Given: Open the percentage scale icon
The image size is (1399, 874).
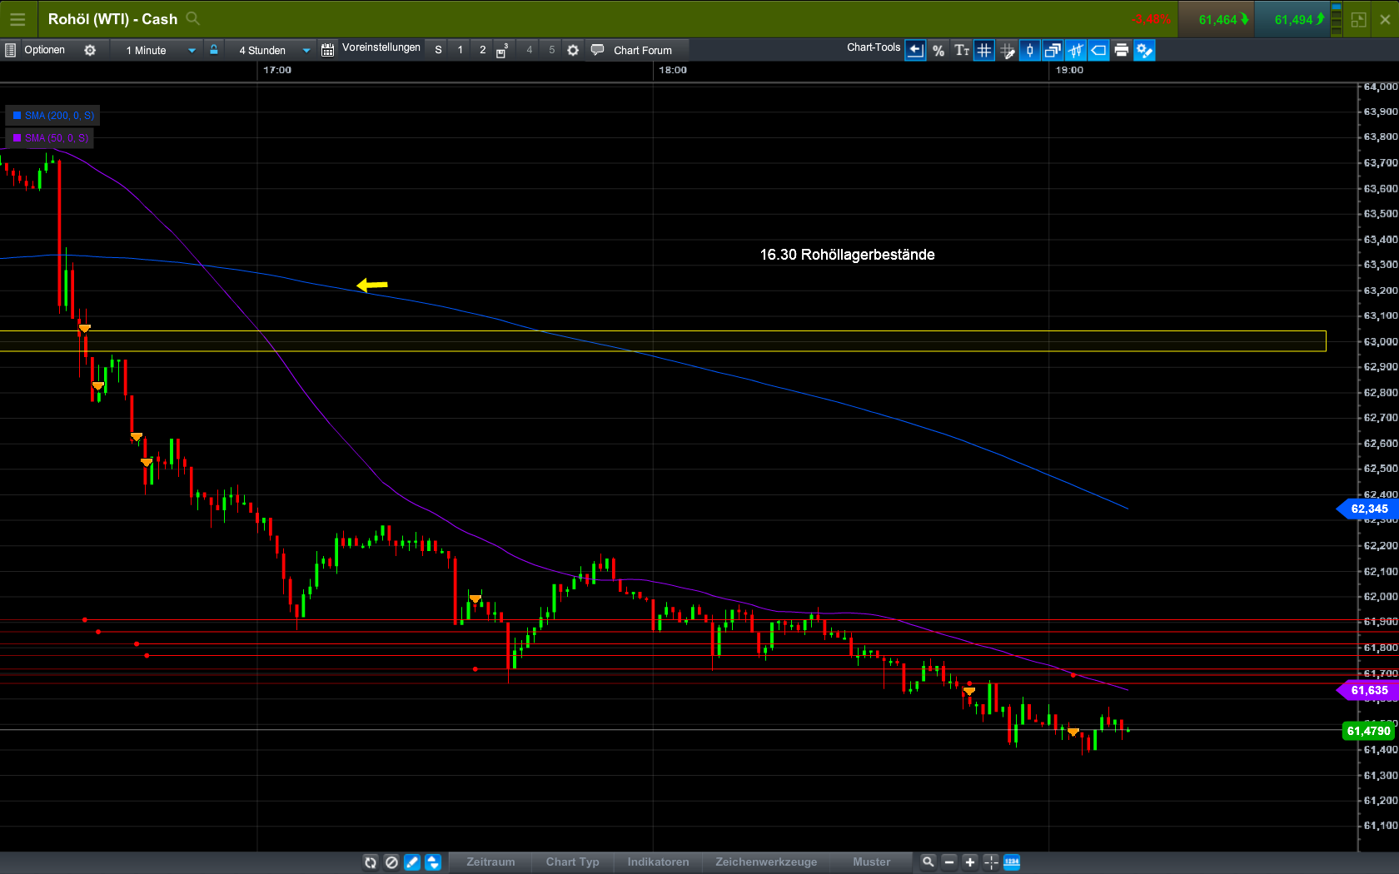Looking at the screenshot, I should pyautogui.click(x=938, y=50).
